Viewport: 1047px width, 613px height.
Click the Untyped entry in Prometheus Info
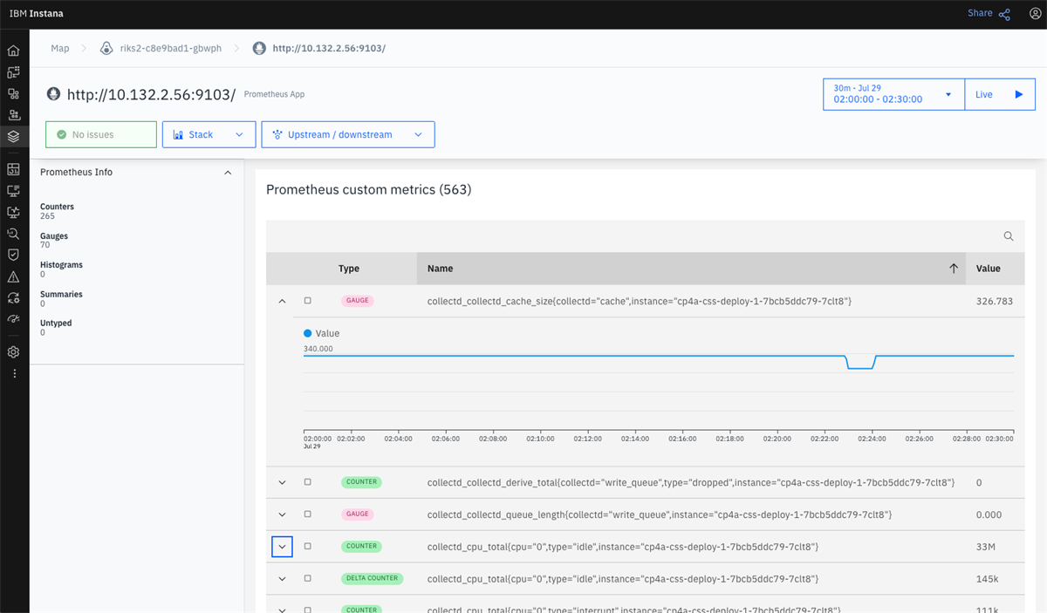click(56, 328)
